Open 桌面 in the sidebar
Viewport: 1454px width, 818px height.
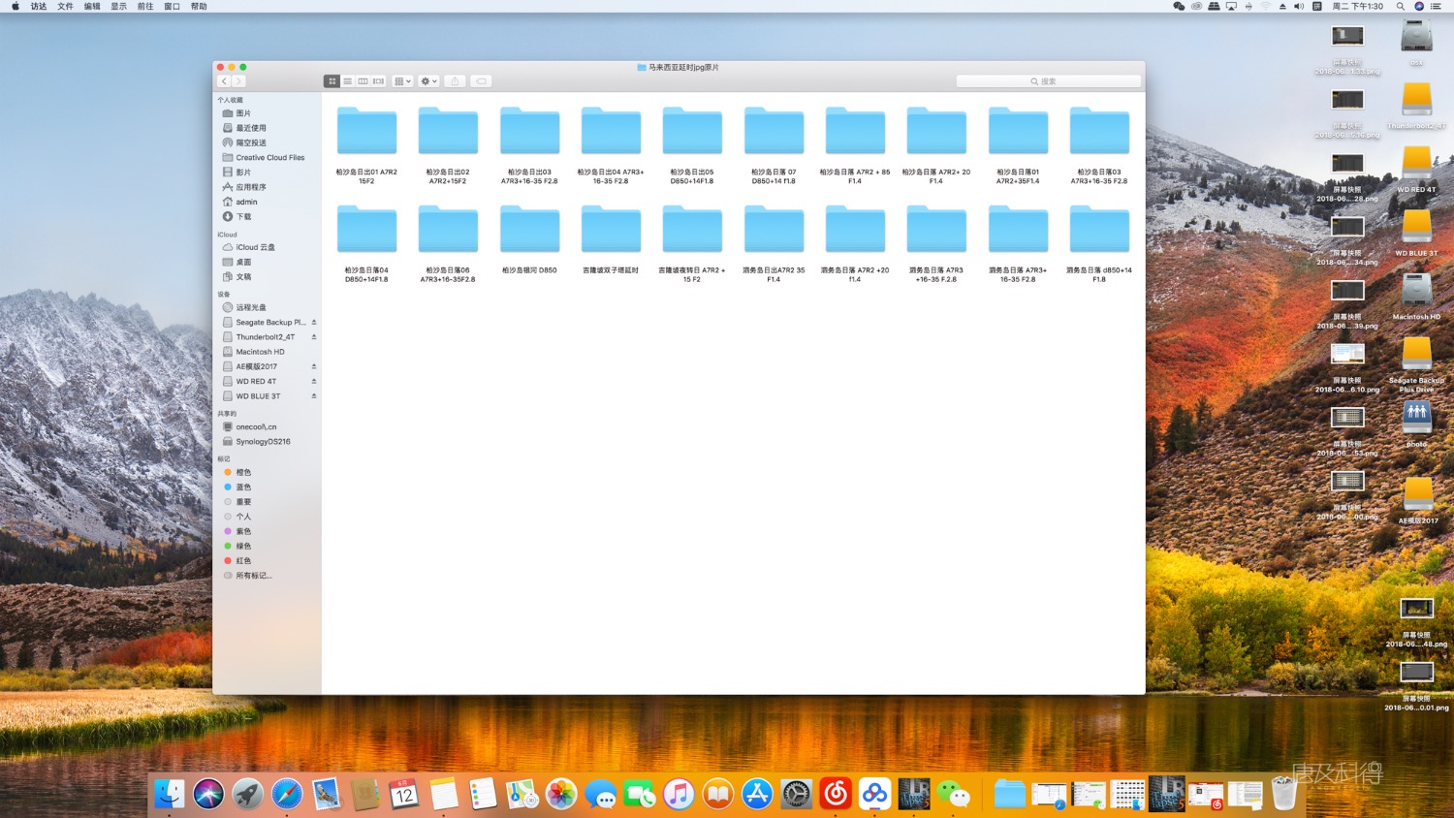[x=243, y=262]
